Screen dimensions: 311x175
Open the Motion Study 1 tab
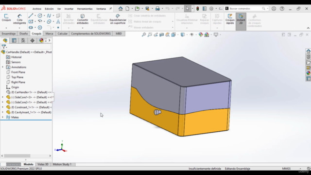point(62,164)
